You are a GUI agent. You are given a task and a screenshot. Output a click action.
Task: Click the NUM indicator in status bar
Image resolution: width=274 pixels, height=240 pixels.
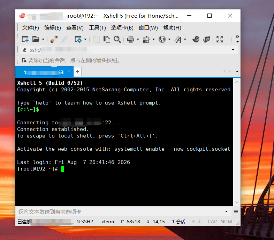pyautogui.click(x=226, y=222)
